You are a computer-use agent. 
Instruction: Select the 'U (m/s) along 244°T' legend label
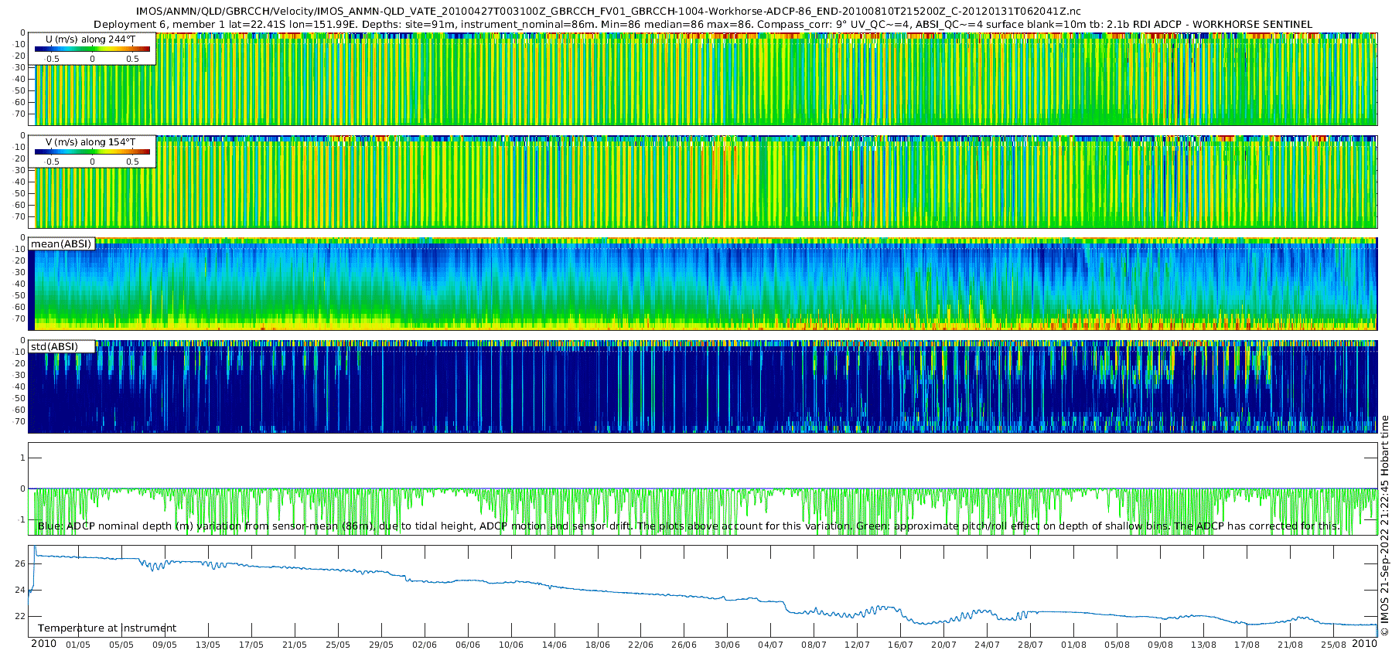point(90,39)
